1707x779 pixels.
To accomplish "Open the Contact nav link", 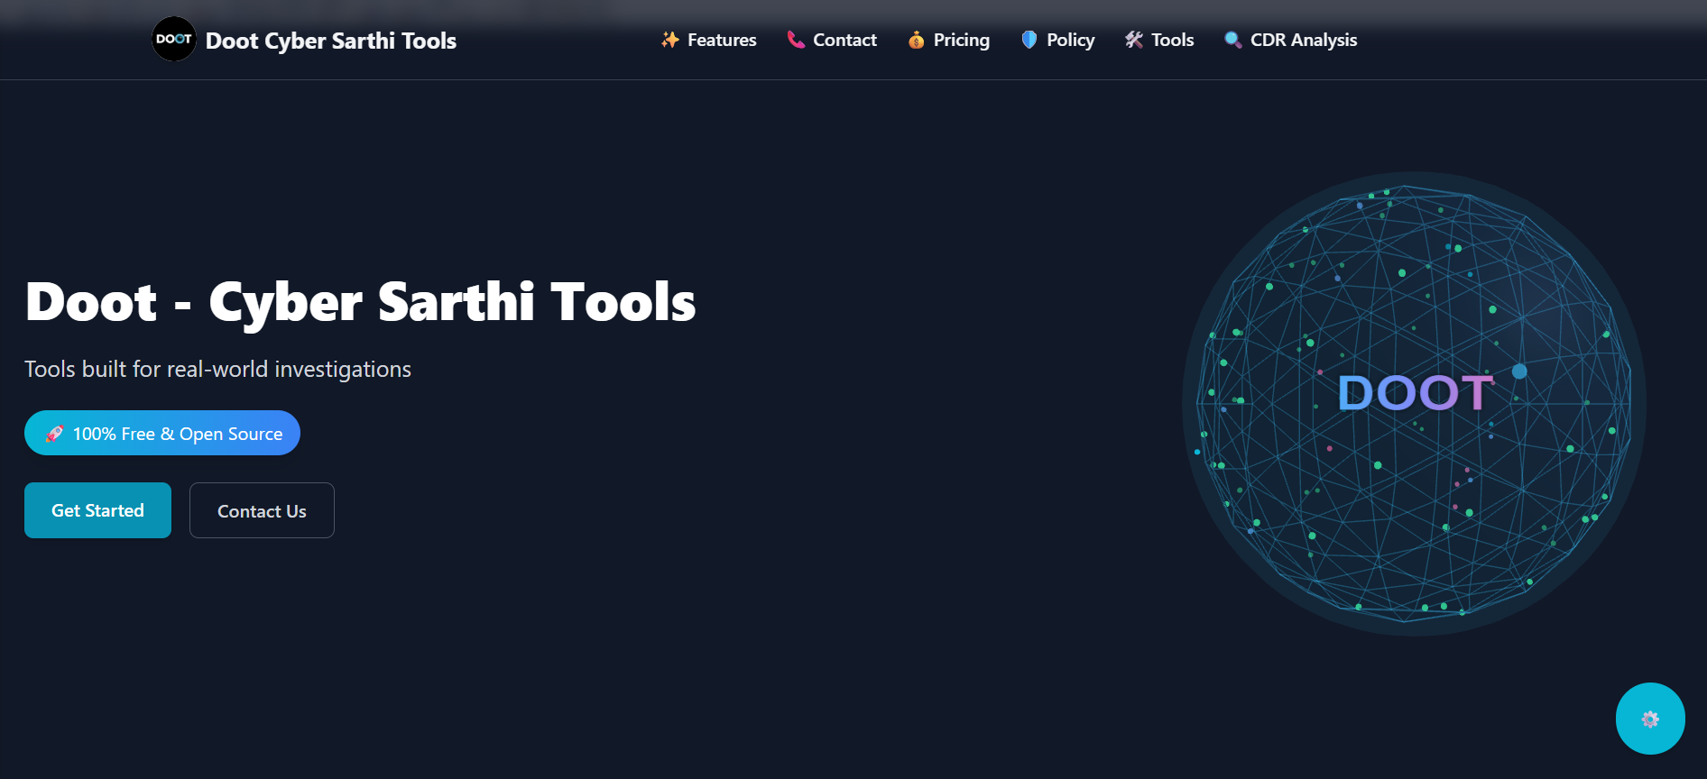I will pyautogui.click(x=844, y=40).
